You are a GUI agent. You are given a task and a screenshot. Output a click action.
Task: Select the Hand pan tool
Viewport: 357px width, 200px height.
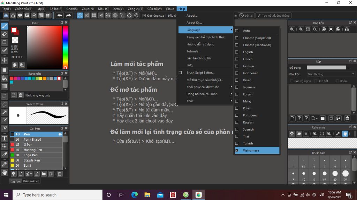[x=4, y=173]
